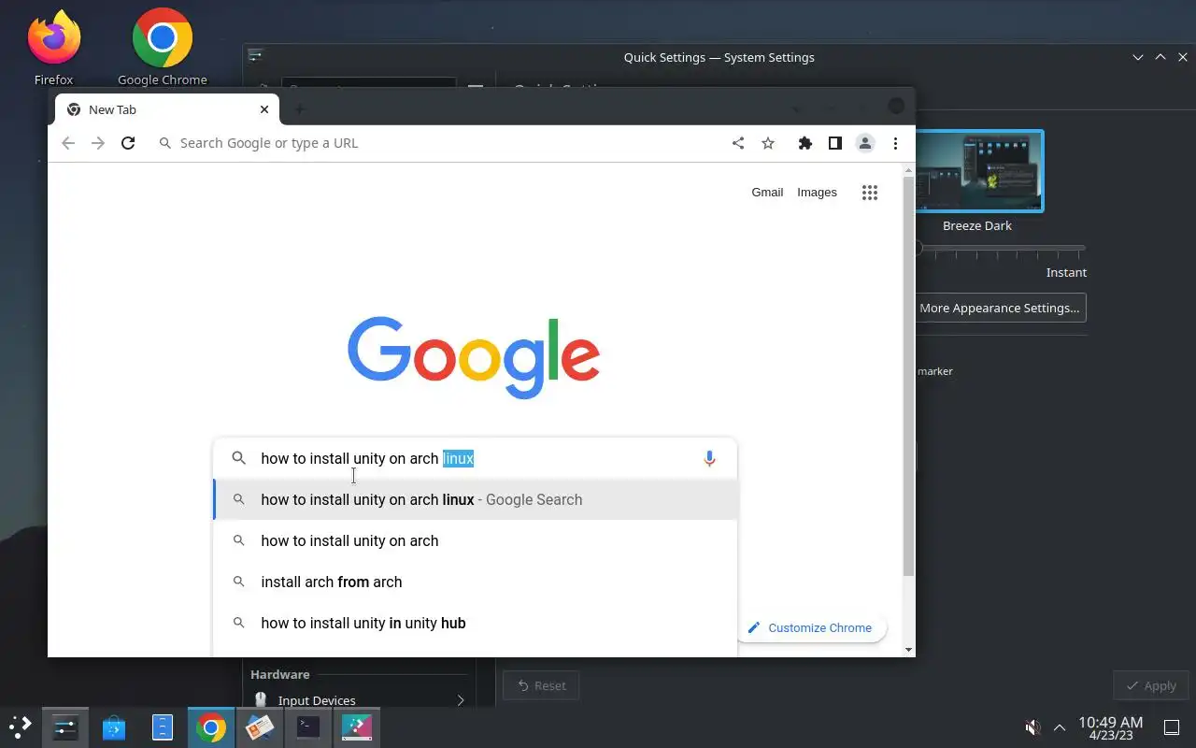Image resolution: width=1196 pixels, height=748 pixels.
Task: Click the Hardware section header
Action: pos(279,674)
